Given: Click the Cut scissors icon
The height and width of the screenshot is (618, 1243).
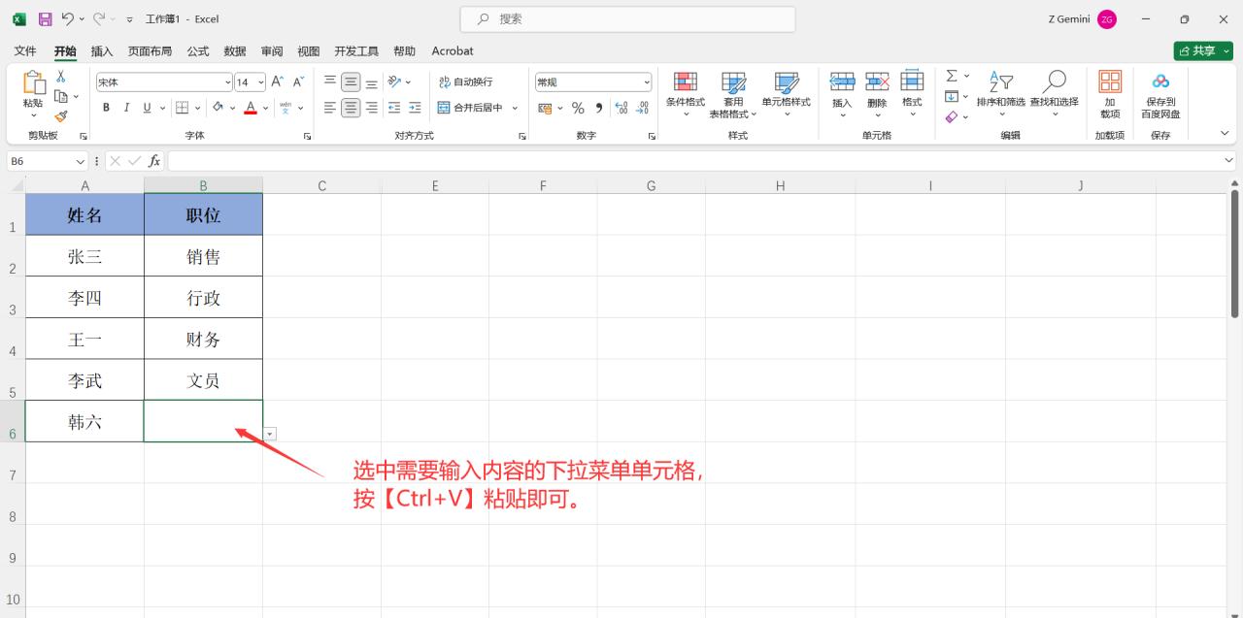Looking at the screenshot, I should click(x=60, y=77).
